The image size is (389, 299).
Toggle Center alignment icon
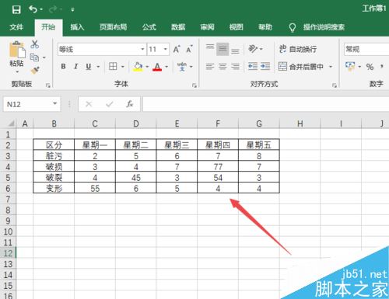pyautogui.click(x=223, y=67)
